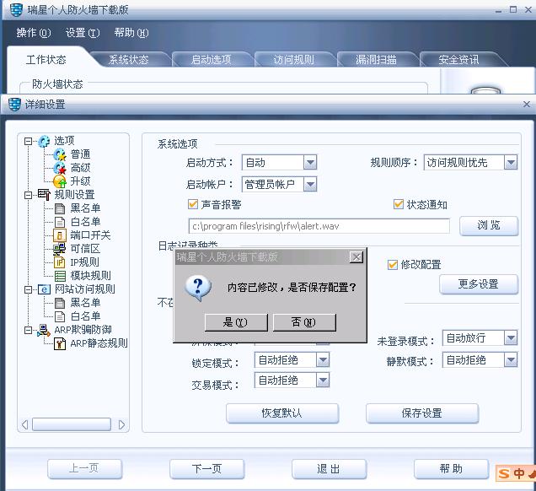Open the 启动帐户 dropdown
The image size is (536, 491).
click(309, 185)
